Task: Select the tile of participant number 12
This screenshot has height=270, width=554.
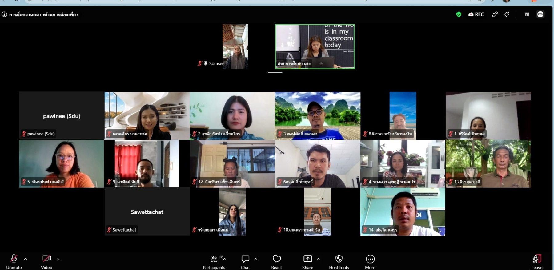Action: [232, 164]
